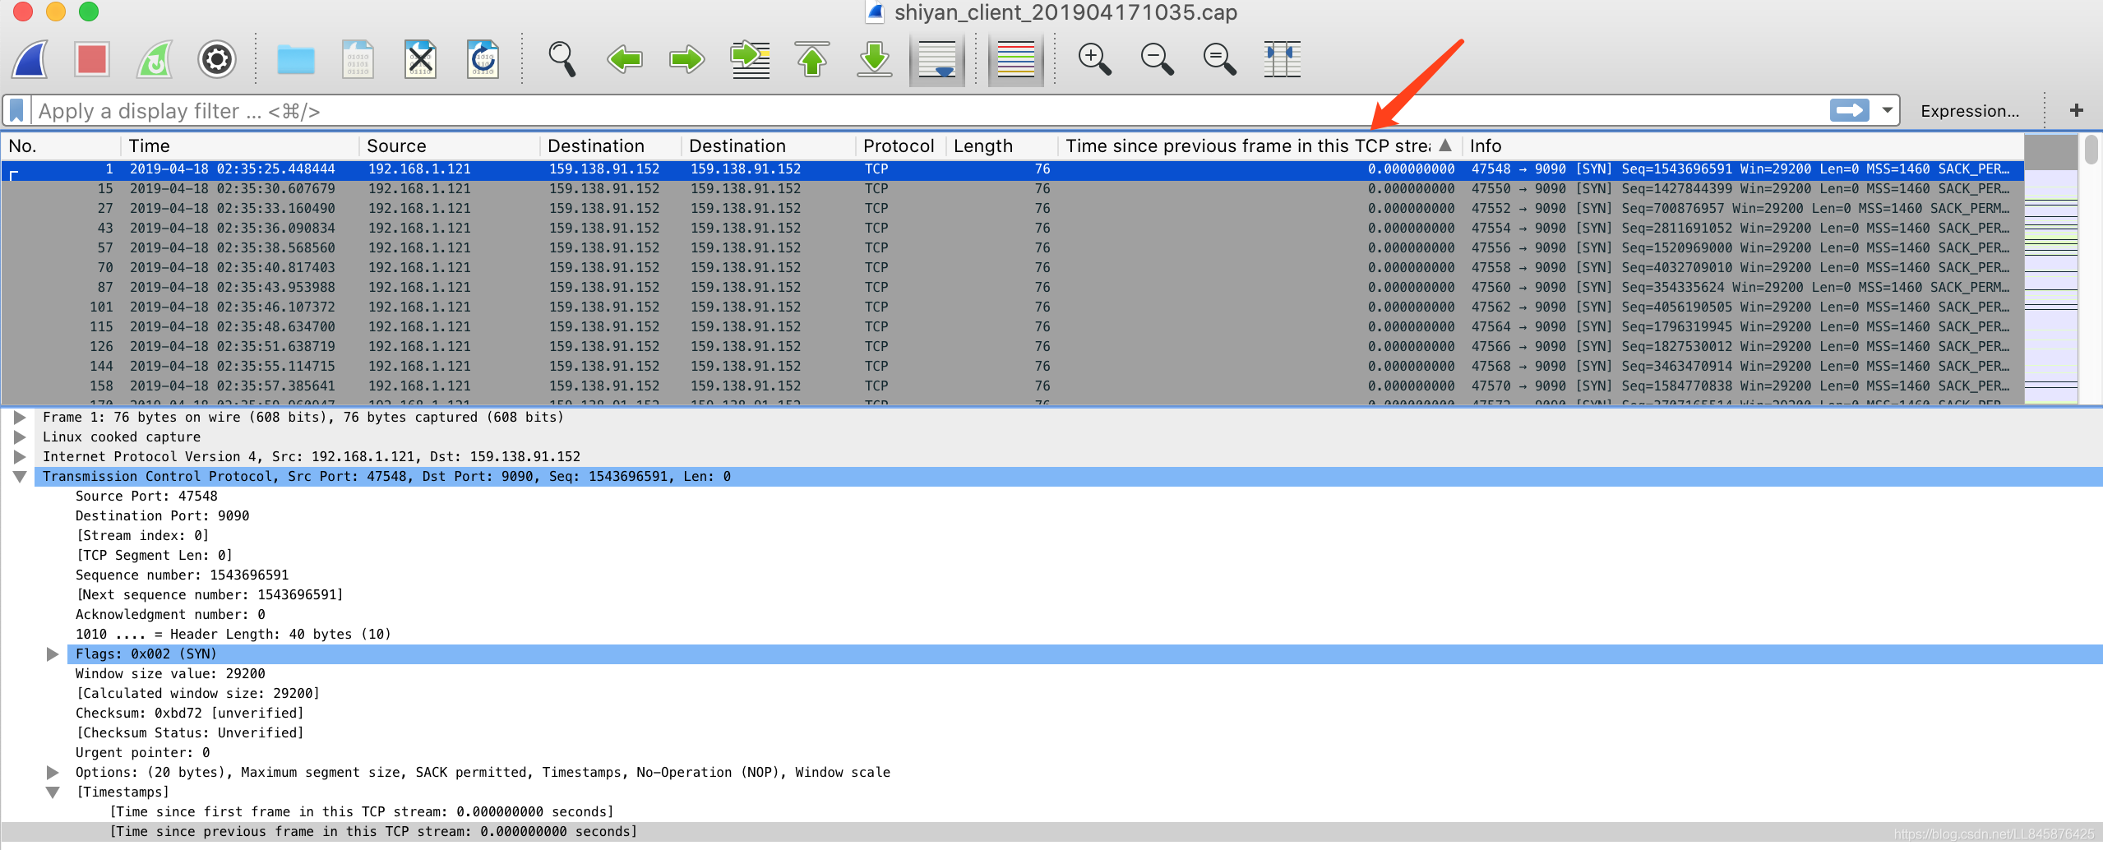Stop the capture with red square
The width and height of the screenshot is (2103, 850).
(x=92, y=59)
